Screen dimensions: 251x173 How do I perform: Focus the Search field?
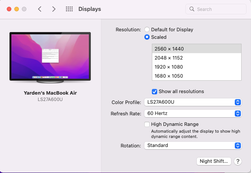point(216,9)
